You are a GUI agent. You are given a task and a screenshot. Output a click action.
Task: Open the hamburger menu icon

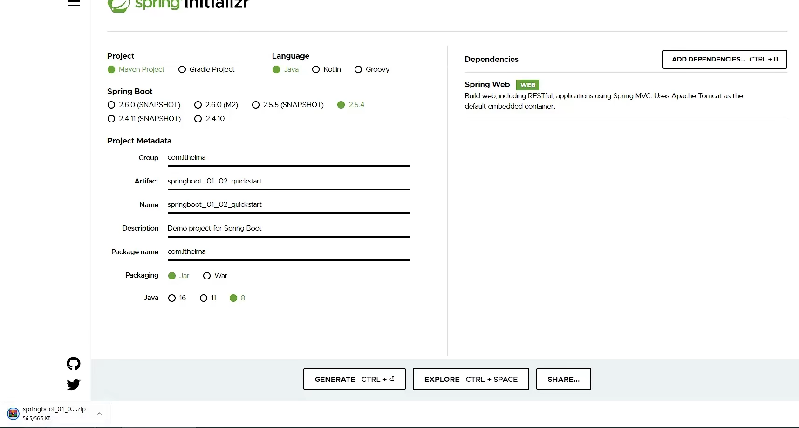(74, 3)
